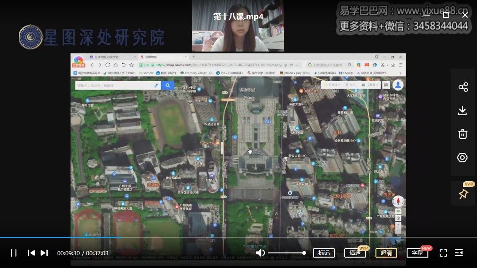Image resolution: width=477 pixels, height=268 pixels.
Task: Toggle the SVIP pin-on-top icon
Action: click(x=463, y=193)
